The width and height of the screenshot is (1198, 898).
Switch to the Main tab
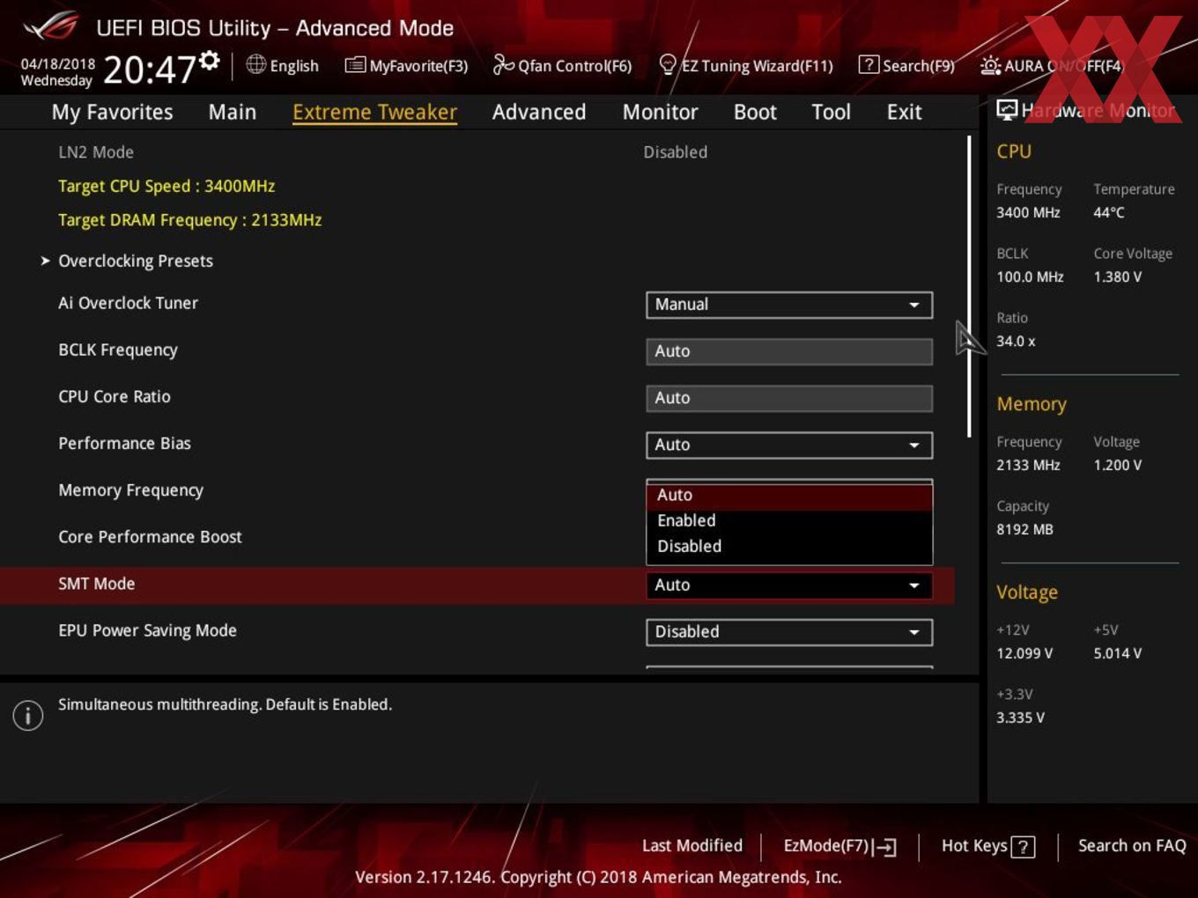pos(233,112)
